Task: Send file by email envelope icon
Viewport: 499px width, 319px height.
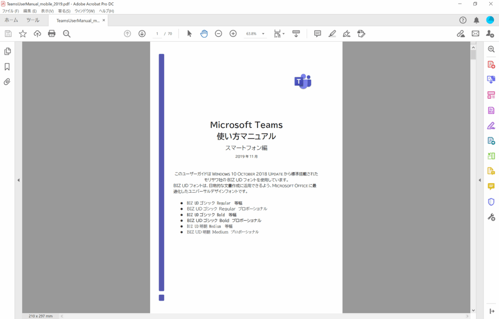Action: (x=475, y=34)
